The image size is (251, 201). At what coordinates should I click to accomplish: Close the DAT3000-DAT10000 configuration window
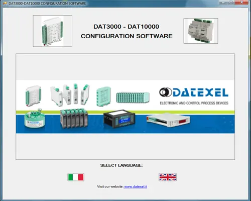coord(241,3)
